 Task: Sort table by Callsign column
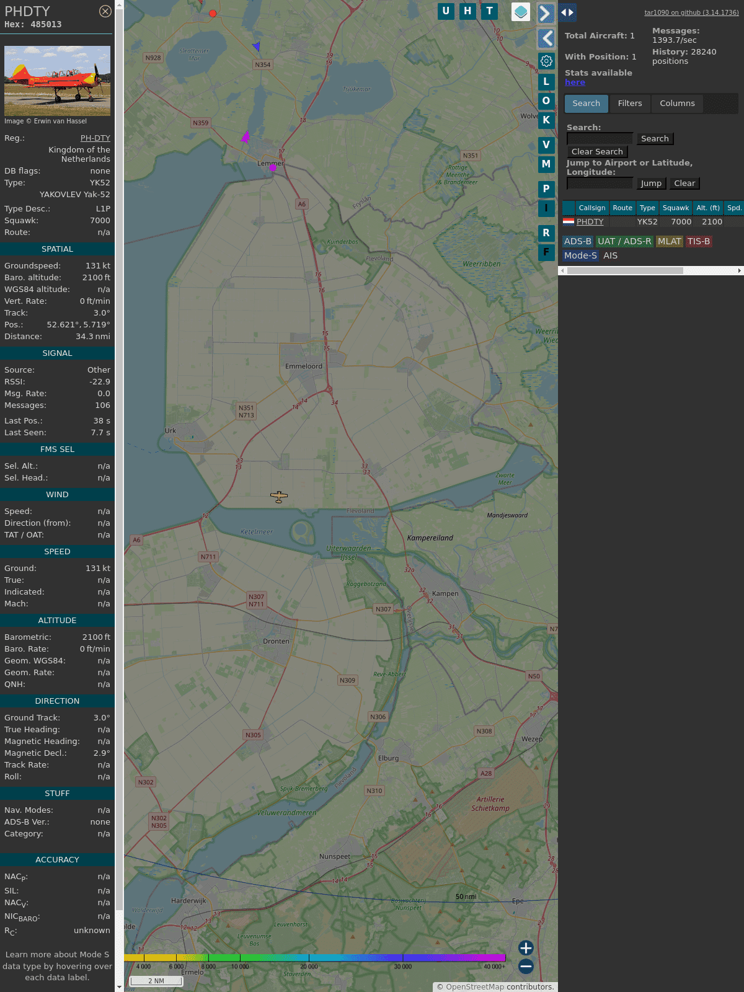592,208
